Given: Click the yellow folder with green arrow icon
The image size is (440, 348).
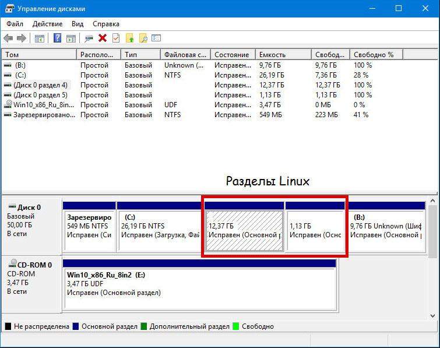Looking at the screenshot, I should coord(129,38).
